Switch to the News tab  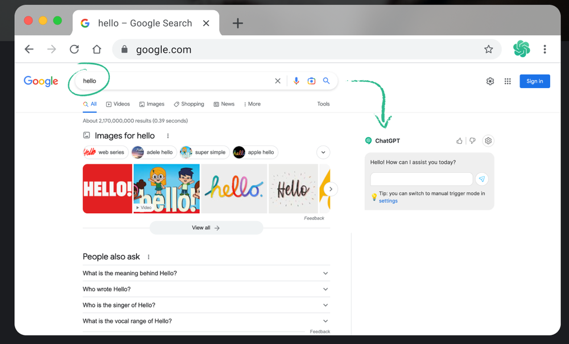coord(224,104)
